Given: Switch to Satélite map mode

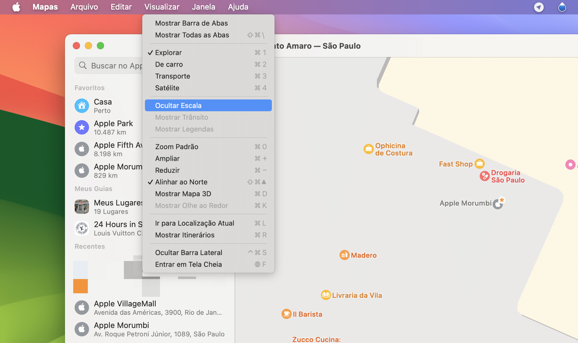Looking at the screenshot, I should pos(208,88).
